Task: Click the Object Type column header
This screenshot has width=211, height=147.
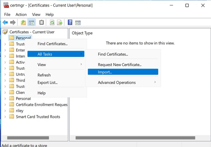Action: click(82, 33)
